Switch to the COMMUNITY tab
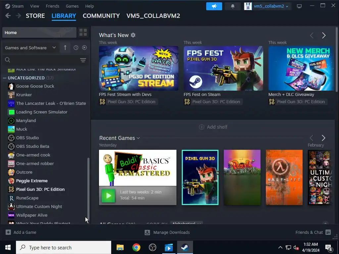The height and width of the screenshot is (254, 339). pyautogui.click(x=101, y=16)
